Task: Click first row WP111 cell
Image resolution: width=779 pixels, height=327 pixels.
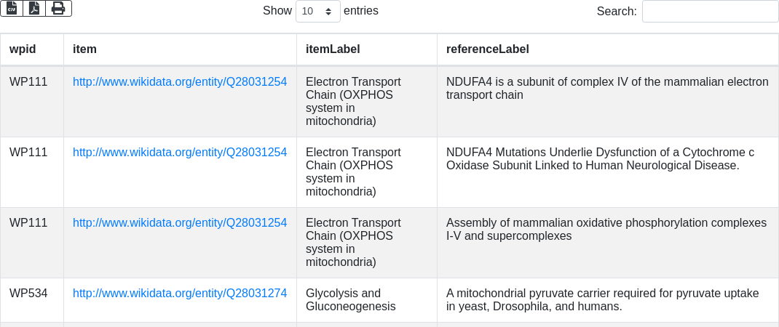Action: pos(28,82)
